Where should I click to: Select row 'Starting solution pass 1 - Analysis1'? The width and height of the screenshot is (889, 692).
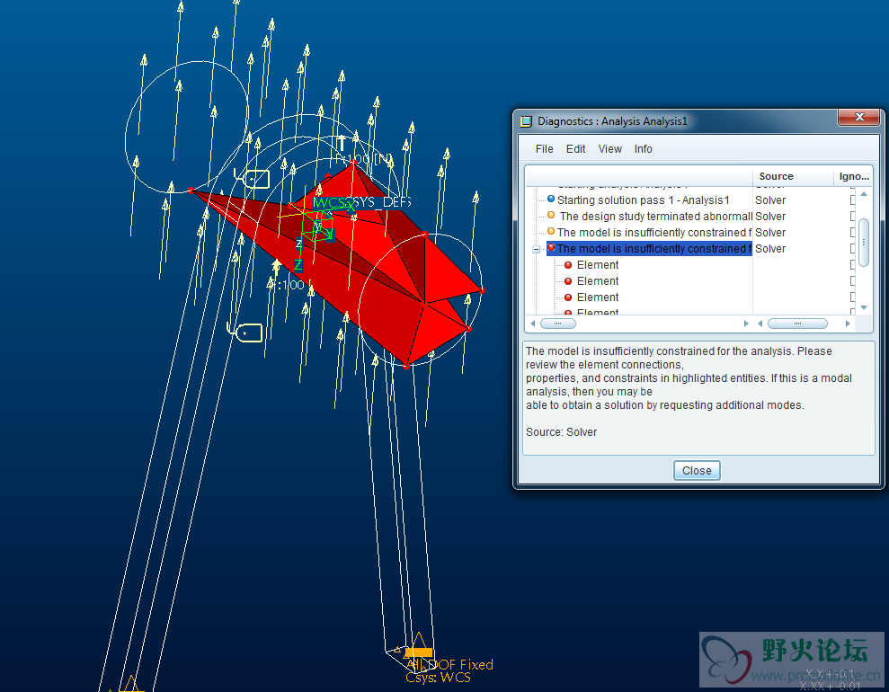pyautogui.click(x=643, y=200)
